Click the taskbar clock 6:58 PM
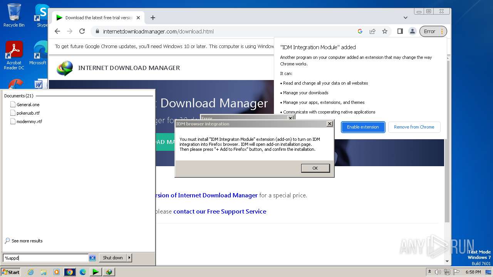Screen dimensions: 493x277 click(473, 272)
